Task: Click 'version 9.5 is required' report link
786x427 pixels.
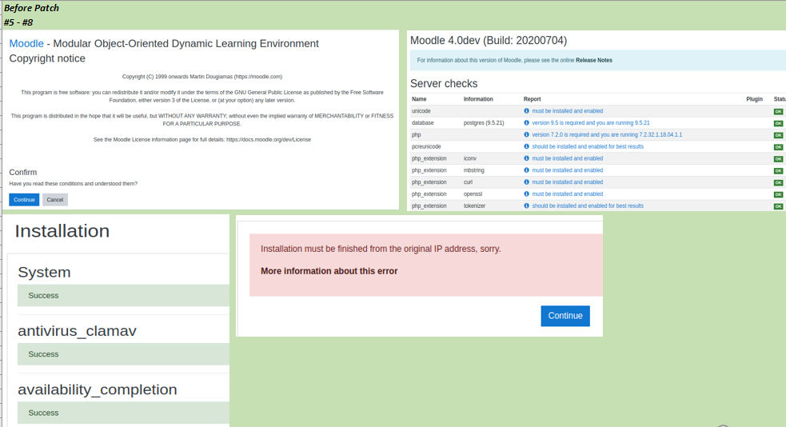Action: pos(591,123)
